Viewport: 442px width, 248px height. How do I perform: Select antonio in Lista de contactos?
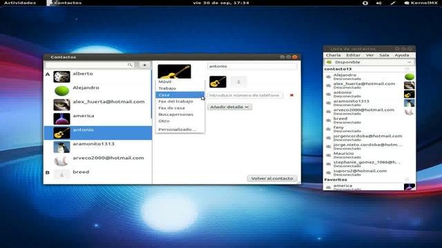point(369,94)
